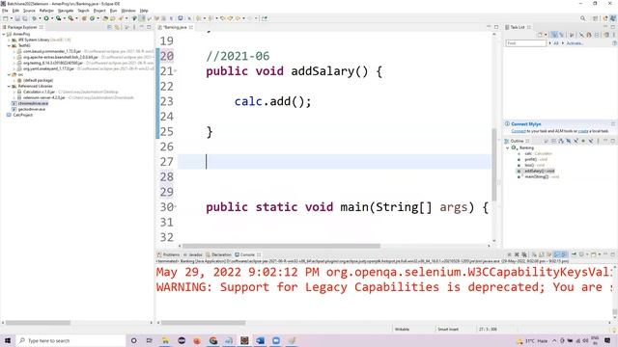Open the File menu
This screenshot has height=347, width=618.
5,11
